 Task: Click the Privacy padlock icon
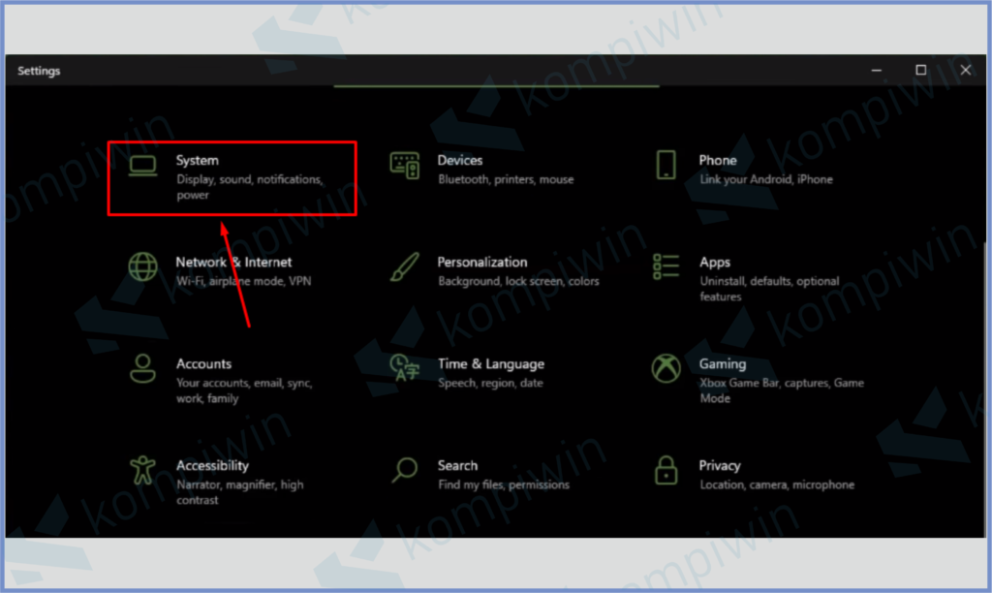pyautogui.click(x=666, y=470)
